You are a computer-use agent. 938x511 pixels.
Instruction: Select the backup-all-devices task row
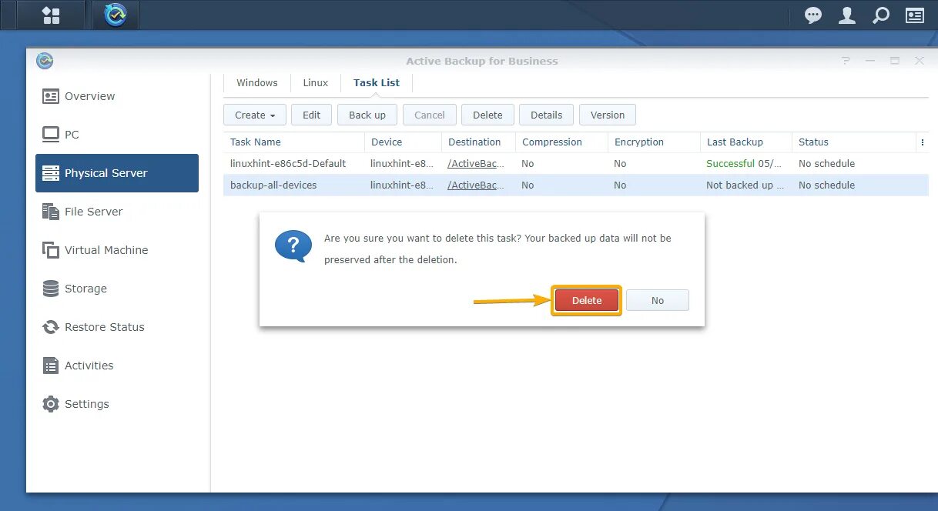[x=576, y=185]
